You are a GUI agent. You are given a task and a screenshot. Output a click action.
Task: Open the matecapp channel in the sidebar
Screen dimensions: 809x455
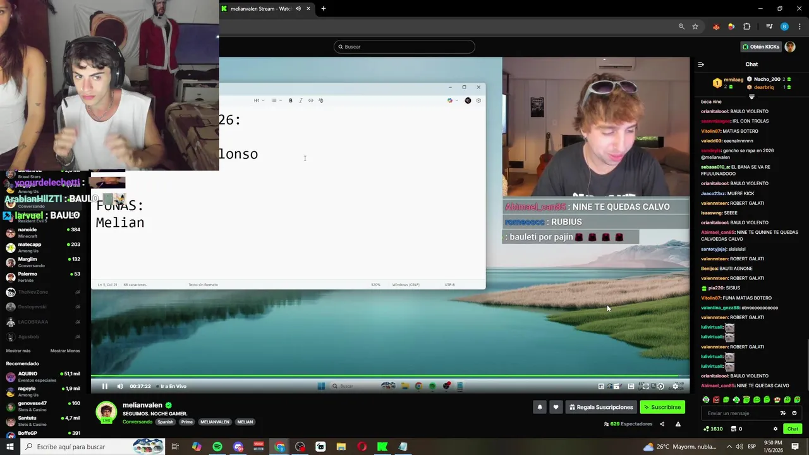[43, 247]
